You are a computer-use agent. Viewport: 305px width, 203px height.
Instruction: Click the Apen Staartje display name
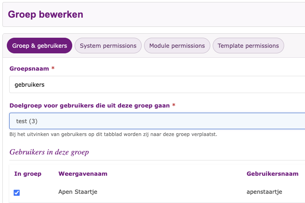pos(78,192)
